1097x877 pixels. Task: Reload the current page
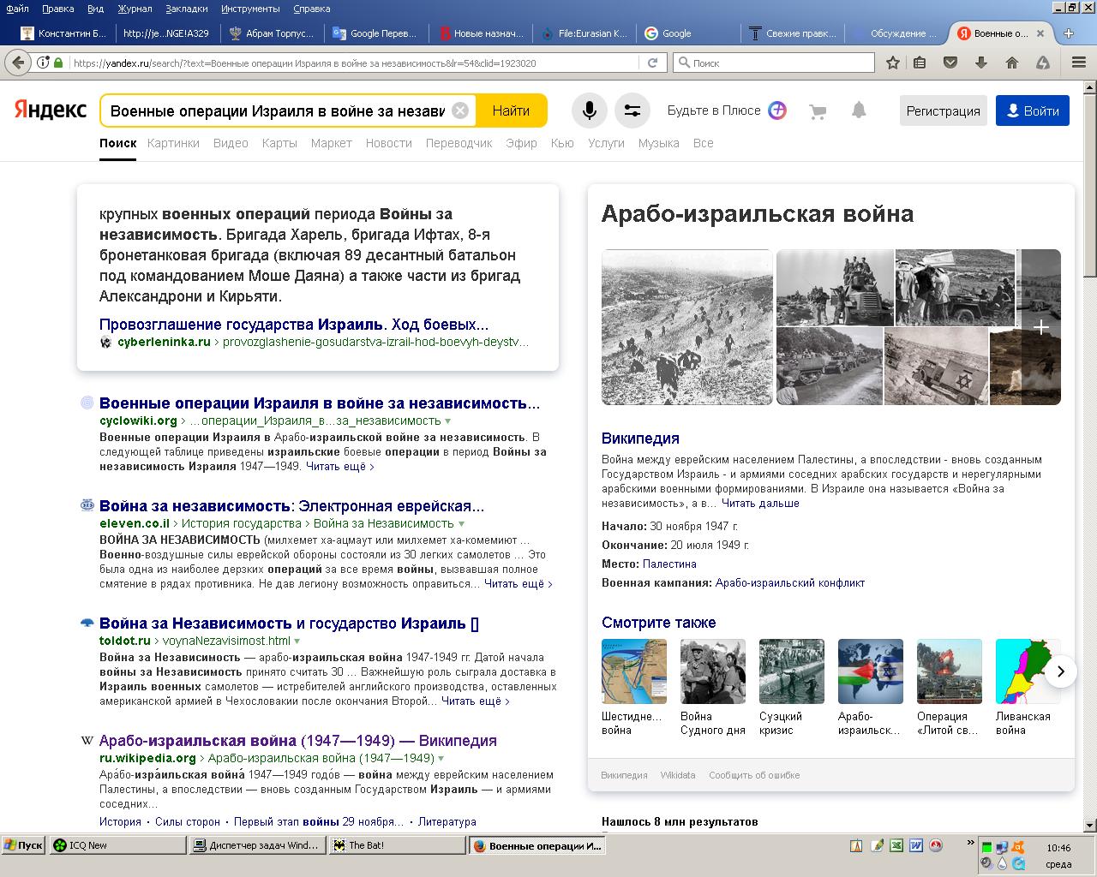652,63
